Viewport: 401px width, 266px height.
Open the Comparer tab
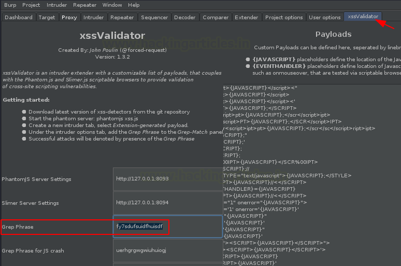(216, 17)
